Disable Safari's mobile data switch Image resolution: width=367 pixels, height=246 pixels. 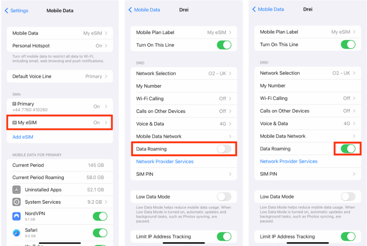point(100,233)
